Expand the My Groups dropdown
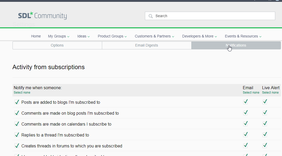This screenshot has height=156, width=282. (x=59, y=36)
